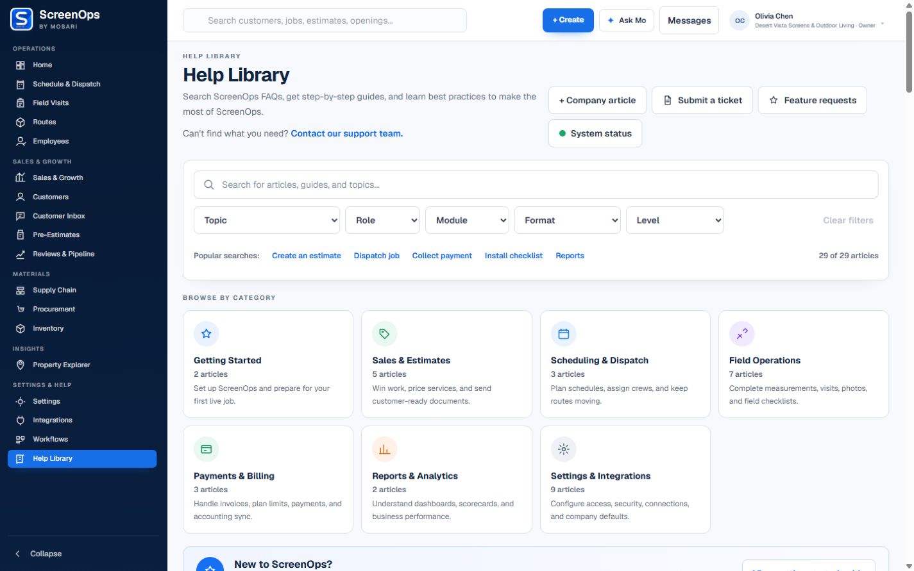914x571 pixels.
Task: Select the Collect payment popular search
Action: tap(442, 256)
